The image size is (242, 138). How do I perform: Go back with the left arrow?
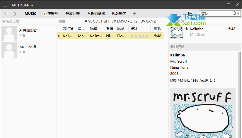tap(6, 14)
